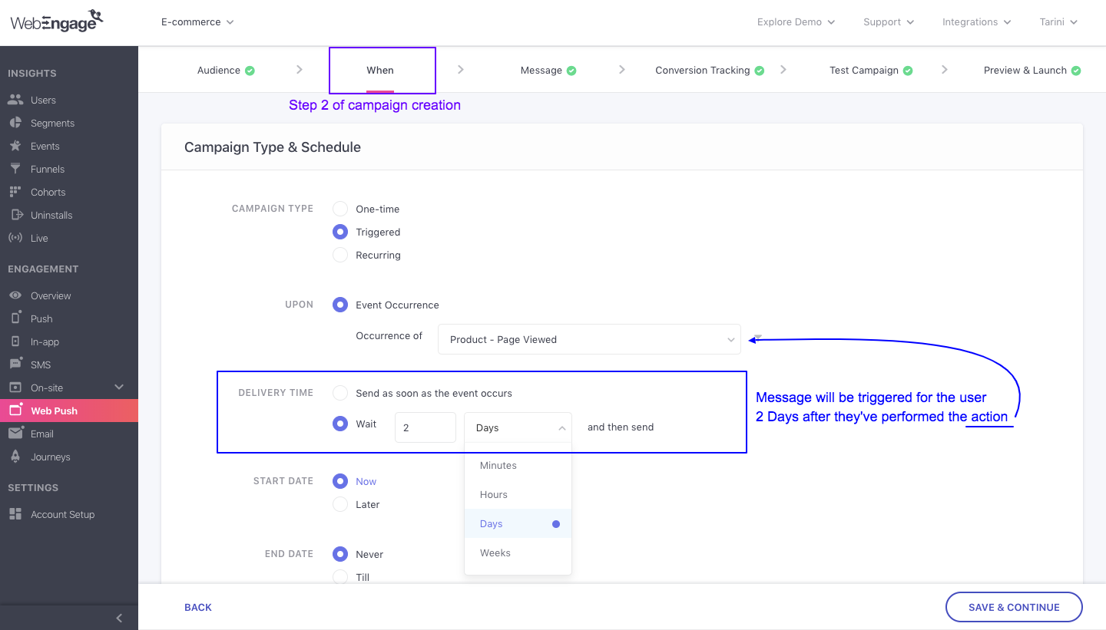Click green checkmark beside Conversion Tracking

(760, 71)
